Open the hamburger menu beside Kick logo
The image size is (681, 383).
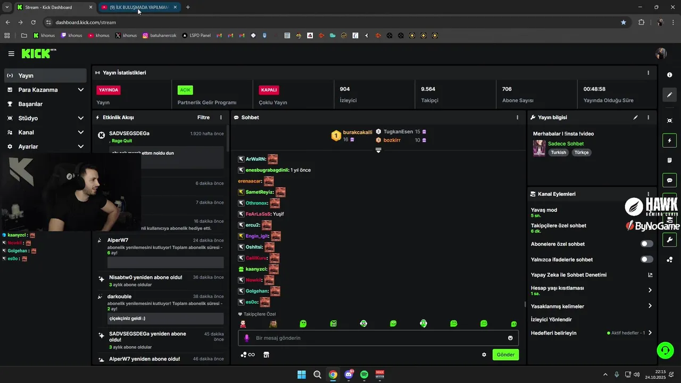pos(11,54)
